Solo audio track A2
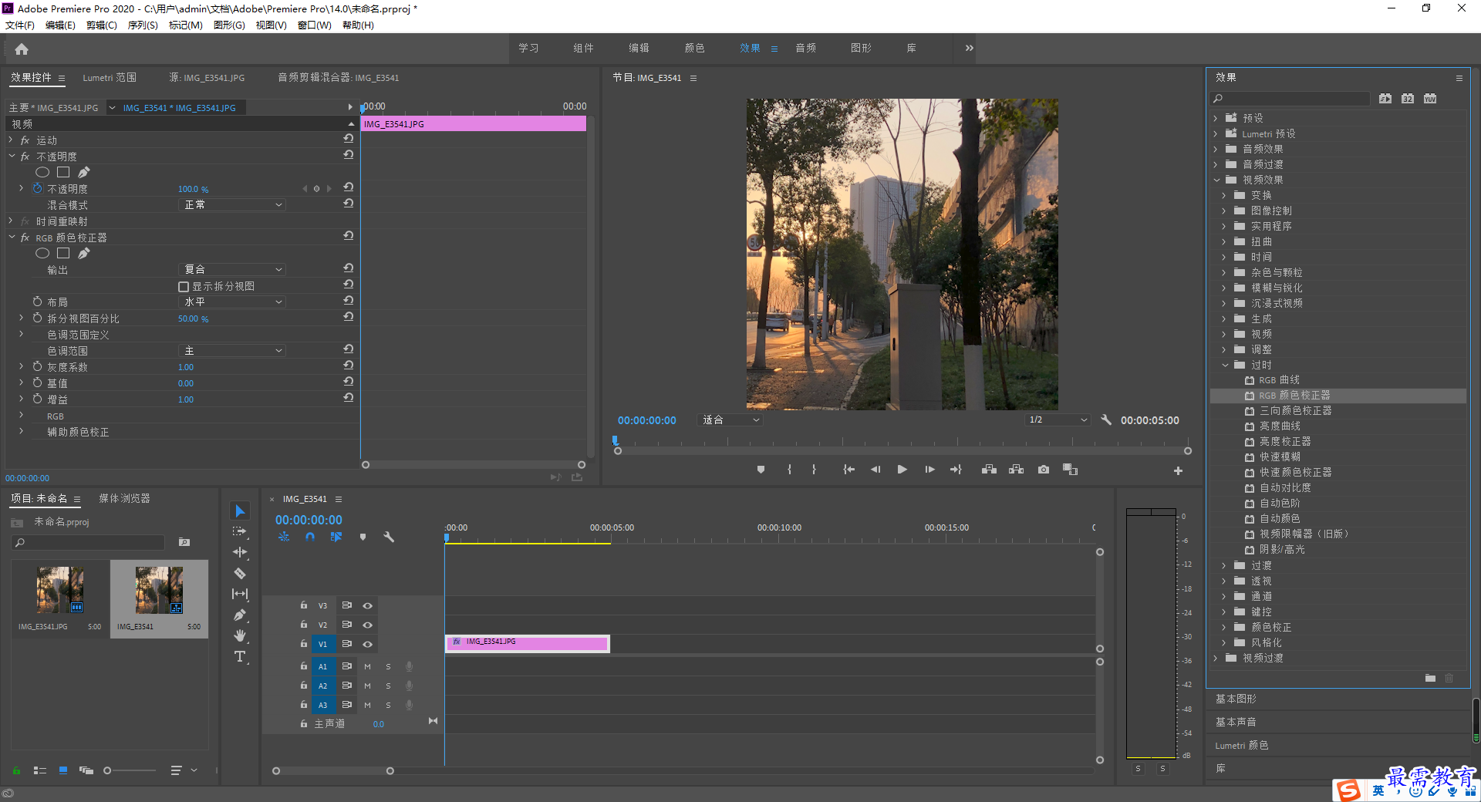The image size is (1481, 802). (x=388, y=686)
